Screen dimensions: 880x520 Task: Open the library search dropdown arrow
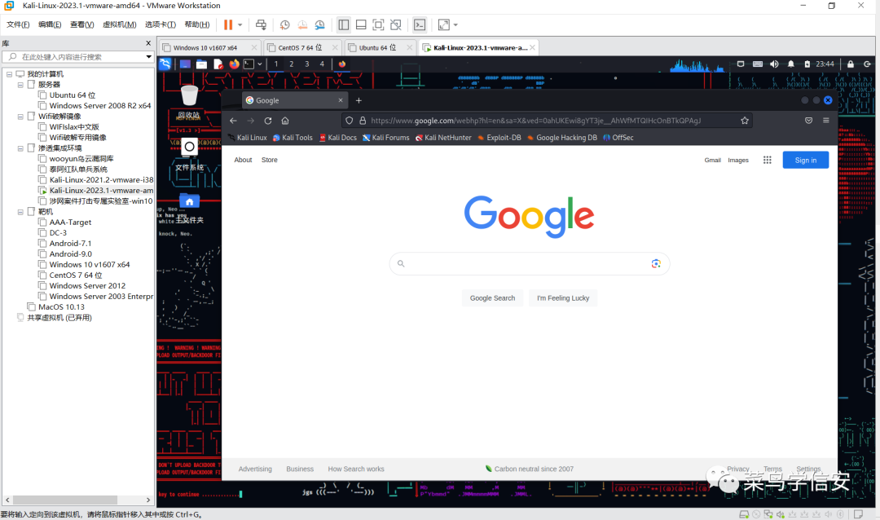(x=149, y=57)
